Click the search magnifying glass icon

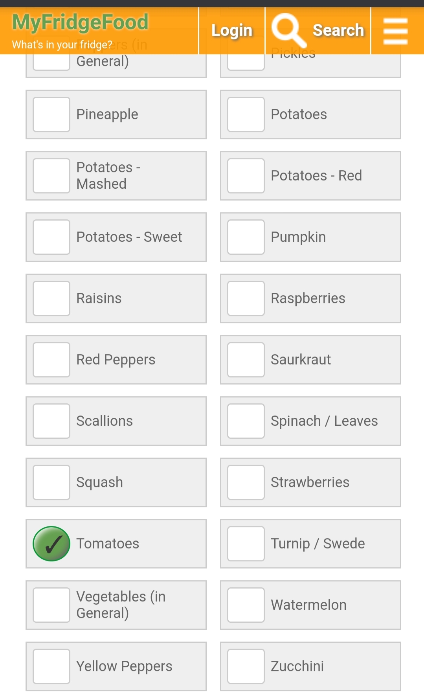288,30
